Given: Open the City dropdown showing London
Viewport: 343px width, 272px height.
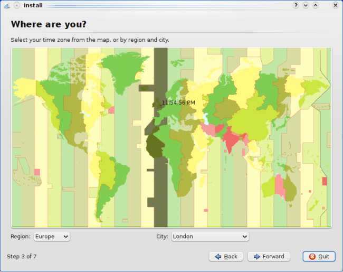Looking at the screenshot, I should 210,237.
